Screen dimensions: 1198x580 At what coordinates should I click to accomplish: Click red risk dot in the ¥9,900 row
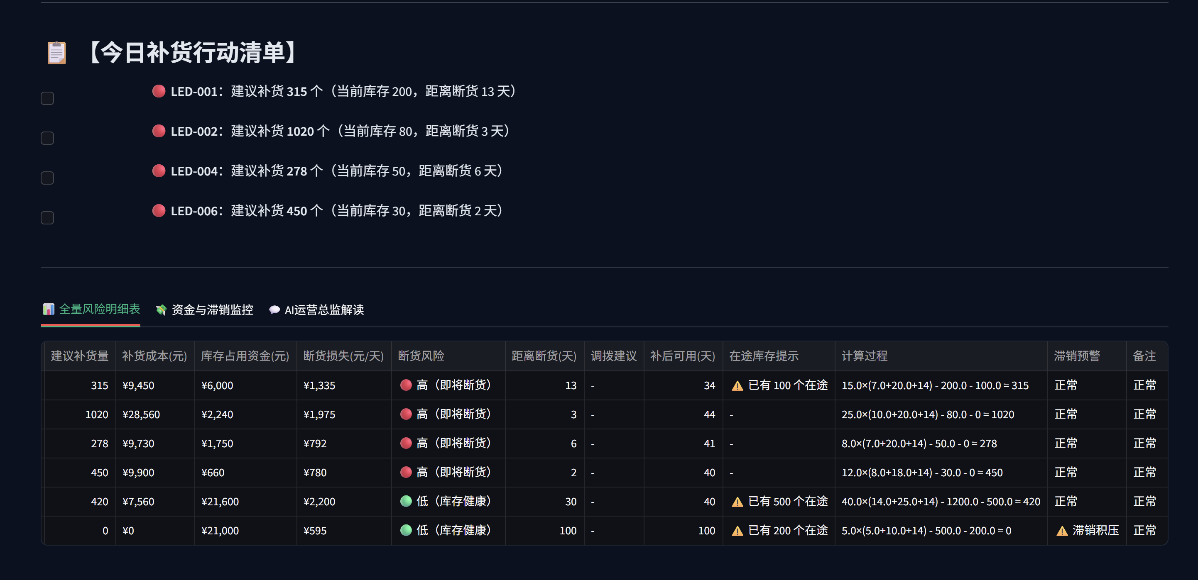tap(406, 472)
